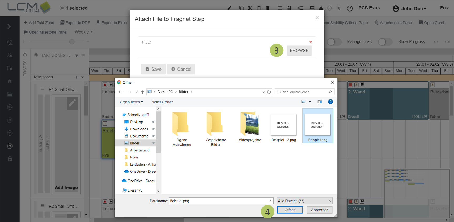Select Downloads in the quick access sidebar
The height and width of the screenshot is (222, 454).
pos(139,129)
